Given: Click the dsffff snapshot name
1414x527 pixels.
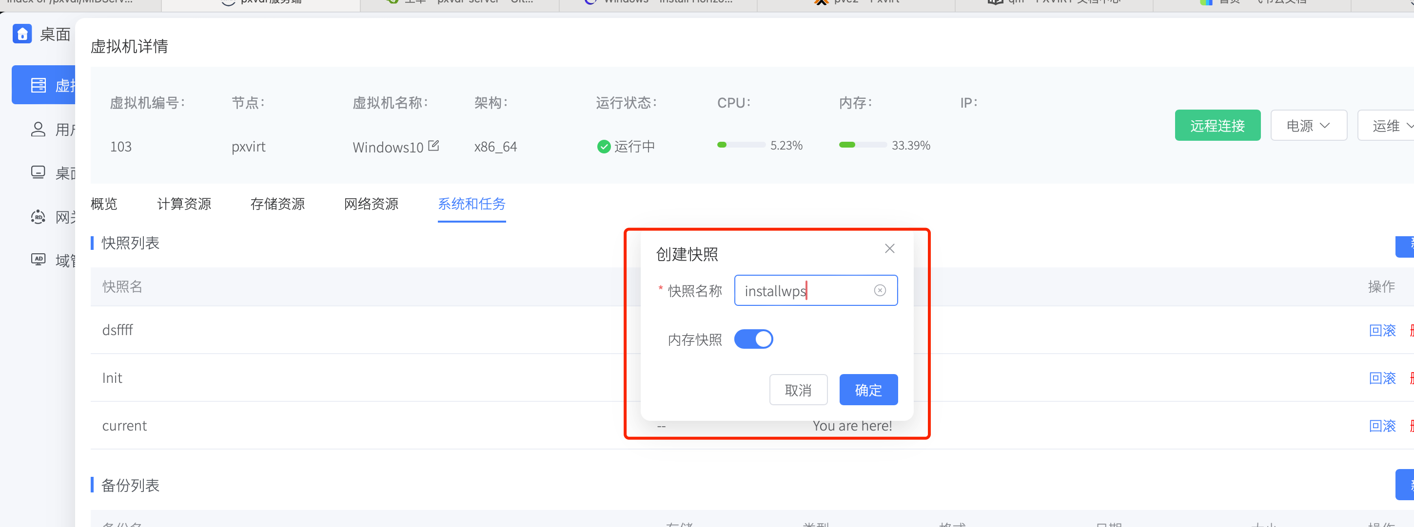Looking at the screenshot, I should click(x=118, y=330).
